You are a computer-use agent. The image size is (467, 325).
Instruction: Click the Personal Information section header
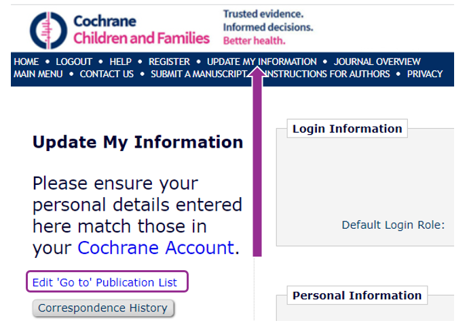(x=356, y=295)
